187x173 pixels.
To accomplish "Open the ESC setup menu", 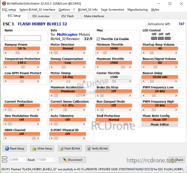I will pos(9,10).
